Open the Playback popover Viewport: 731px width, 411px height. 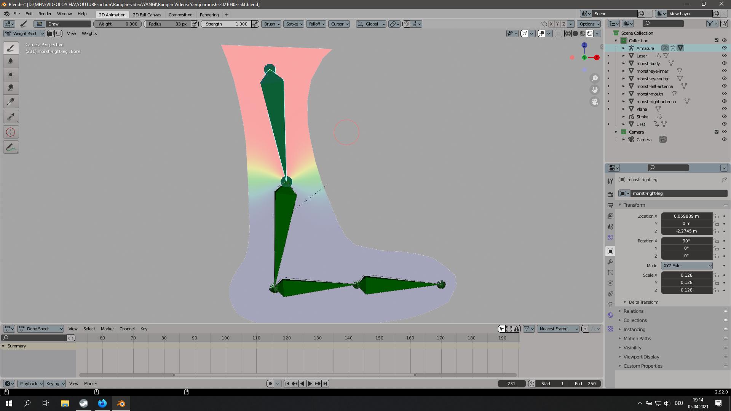pyautogui.click(x=31, y=384)
